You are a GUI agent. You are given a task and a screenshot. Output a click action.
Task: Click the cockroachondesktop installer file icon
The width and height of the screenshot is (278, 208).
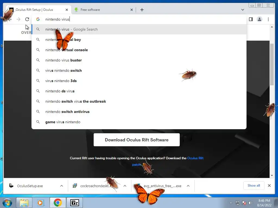[x=75, y=186]
